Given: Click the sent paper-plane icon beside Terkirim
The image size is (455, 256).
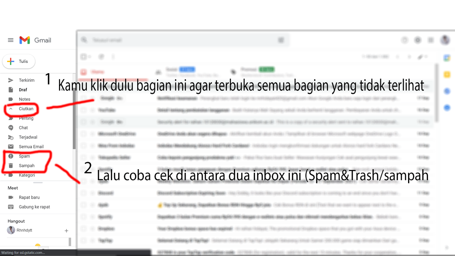Looking at the screenshot, I should pos(11,80).
